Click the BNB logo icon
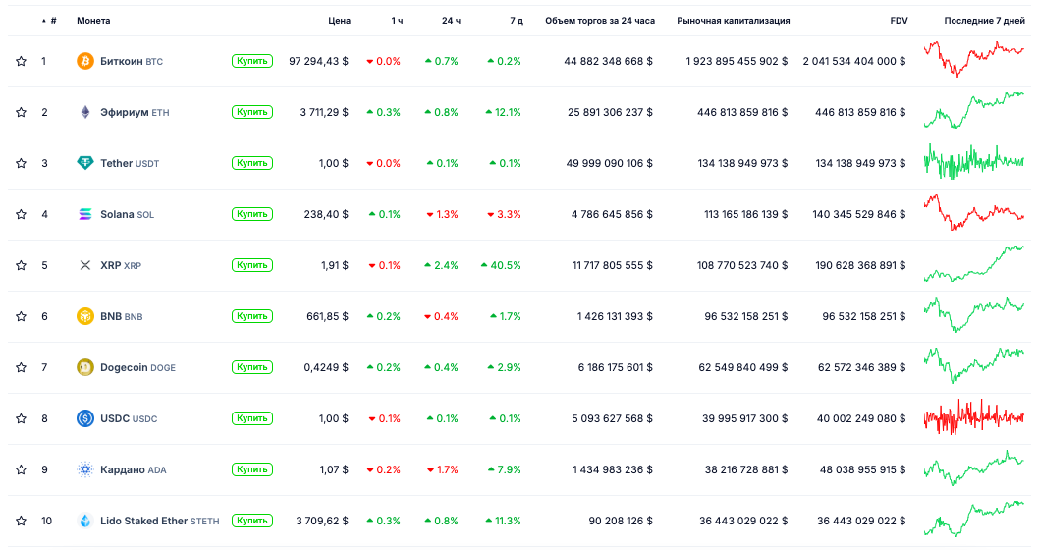 pos(85,316)
